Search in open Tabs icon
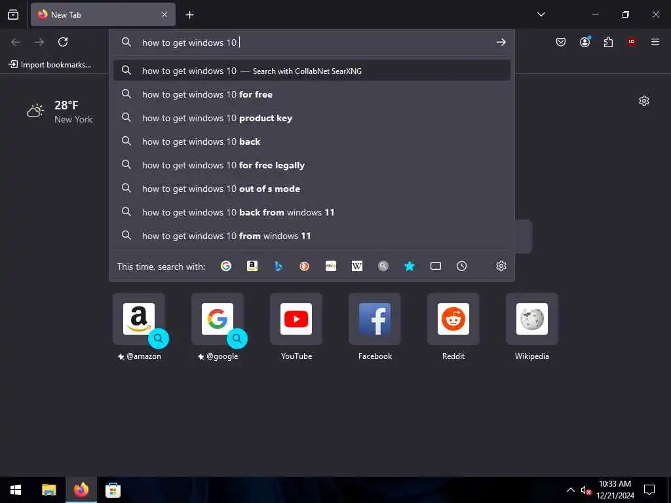 [x=436, y=266]
